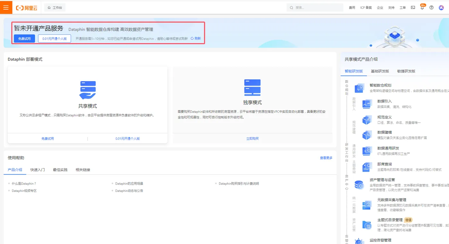The image size is (449, 244).
Task: Switch to the 基础研发版 tab
Action: click(x=380, y=71)
